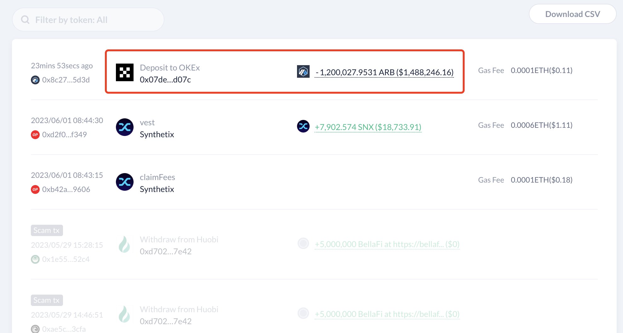The image size is (623, 333).
Task: Open the +7,902.574 SNX amount link
Action: coord(368,127)
